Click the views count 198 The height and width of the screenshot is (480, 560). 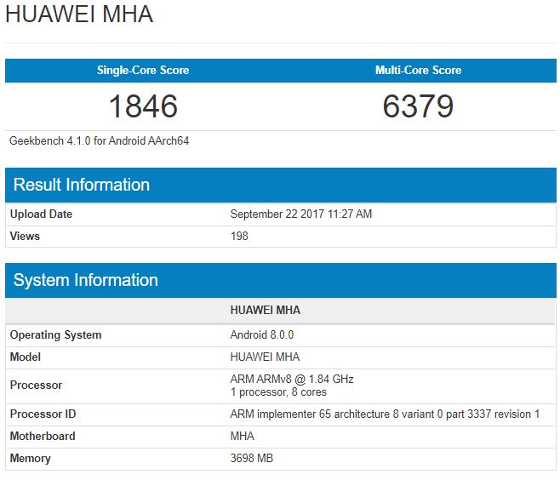239,236
